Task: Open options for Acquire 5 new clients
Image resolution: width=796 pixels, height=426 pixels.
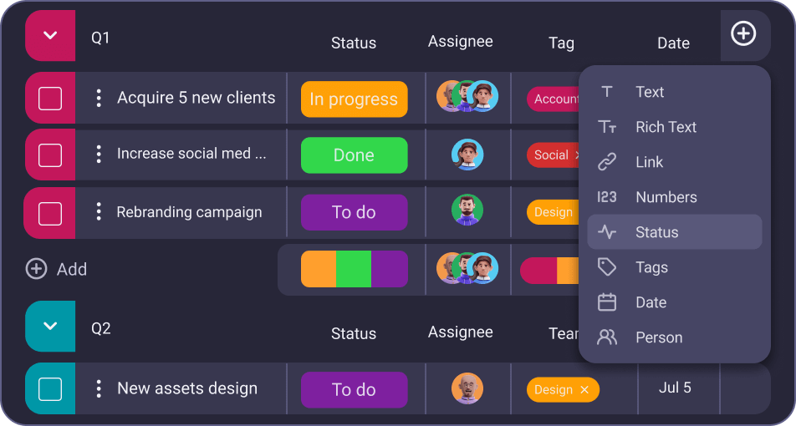Action: (99, 99)
